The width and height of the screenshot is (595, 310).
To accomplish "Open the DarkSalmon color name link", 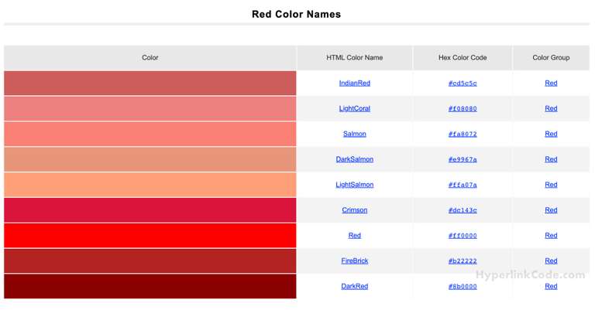I will [x=354, y=159].
